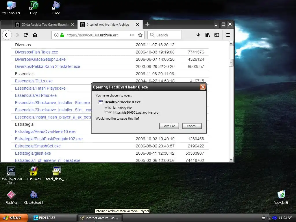Click Cancel in the download dialog
This screenshot has height=222, width=296.
192,126
